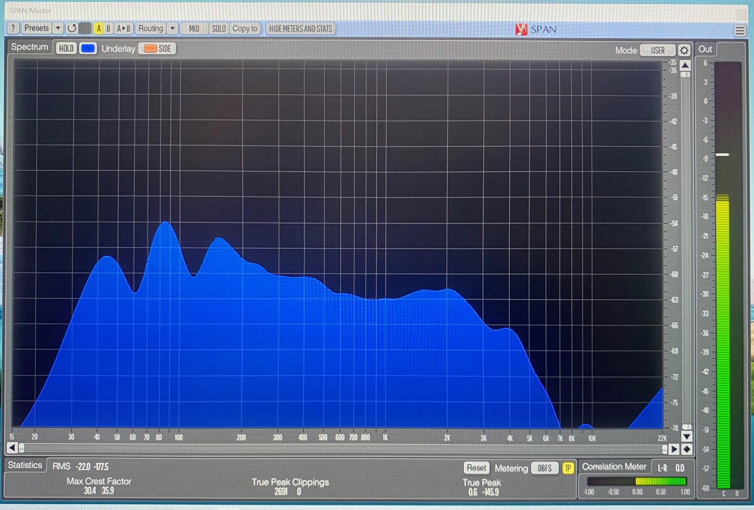Click vertical range up arrow
The image size is (754, 510).
685,65
